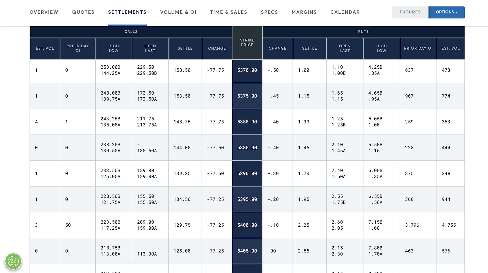Click puts settle value 1.70
Viewport: 488px width, 273px height.
pyautogui.click(x=303, y=174)
